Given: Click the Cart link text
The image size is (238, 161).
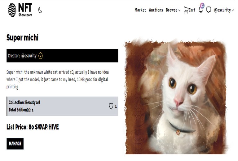Looking at the screenshot, I should click(x=192, y=10).
